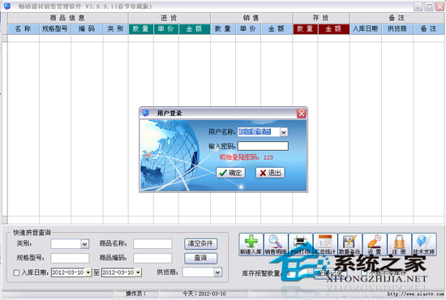Expand the 用户名称 dropdown arrow

tap(284, 132)
